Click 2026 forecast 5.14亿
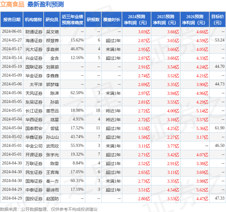 [202, 111]
